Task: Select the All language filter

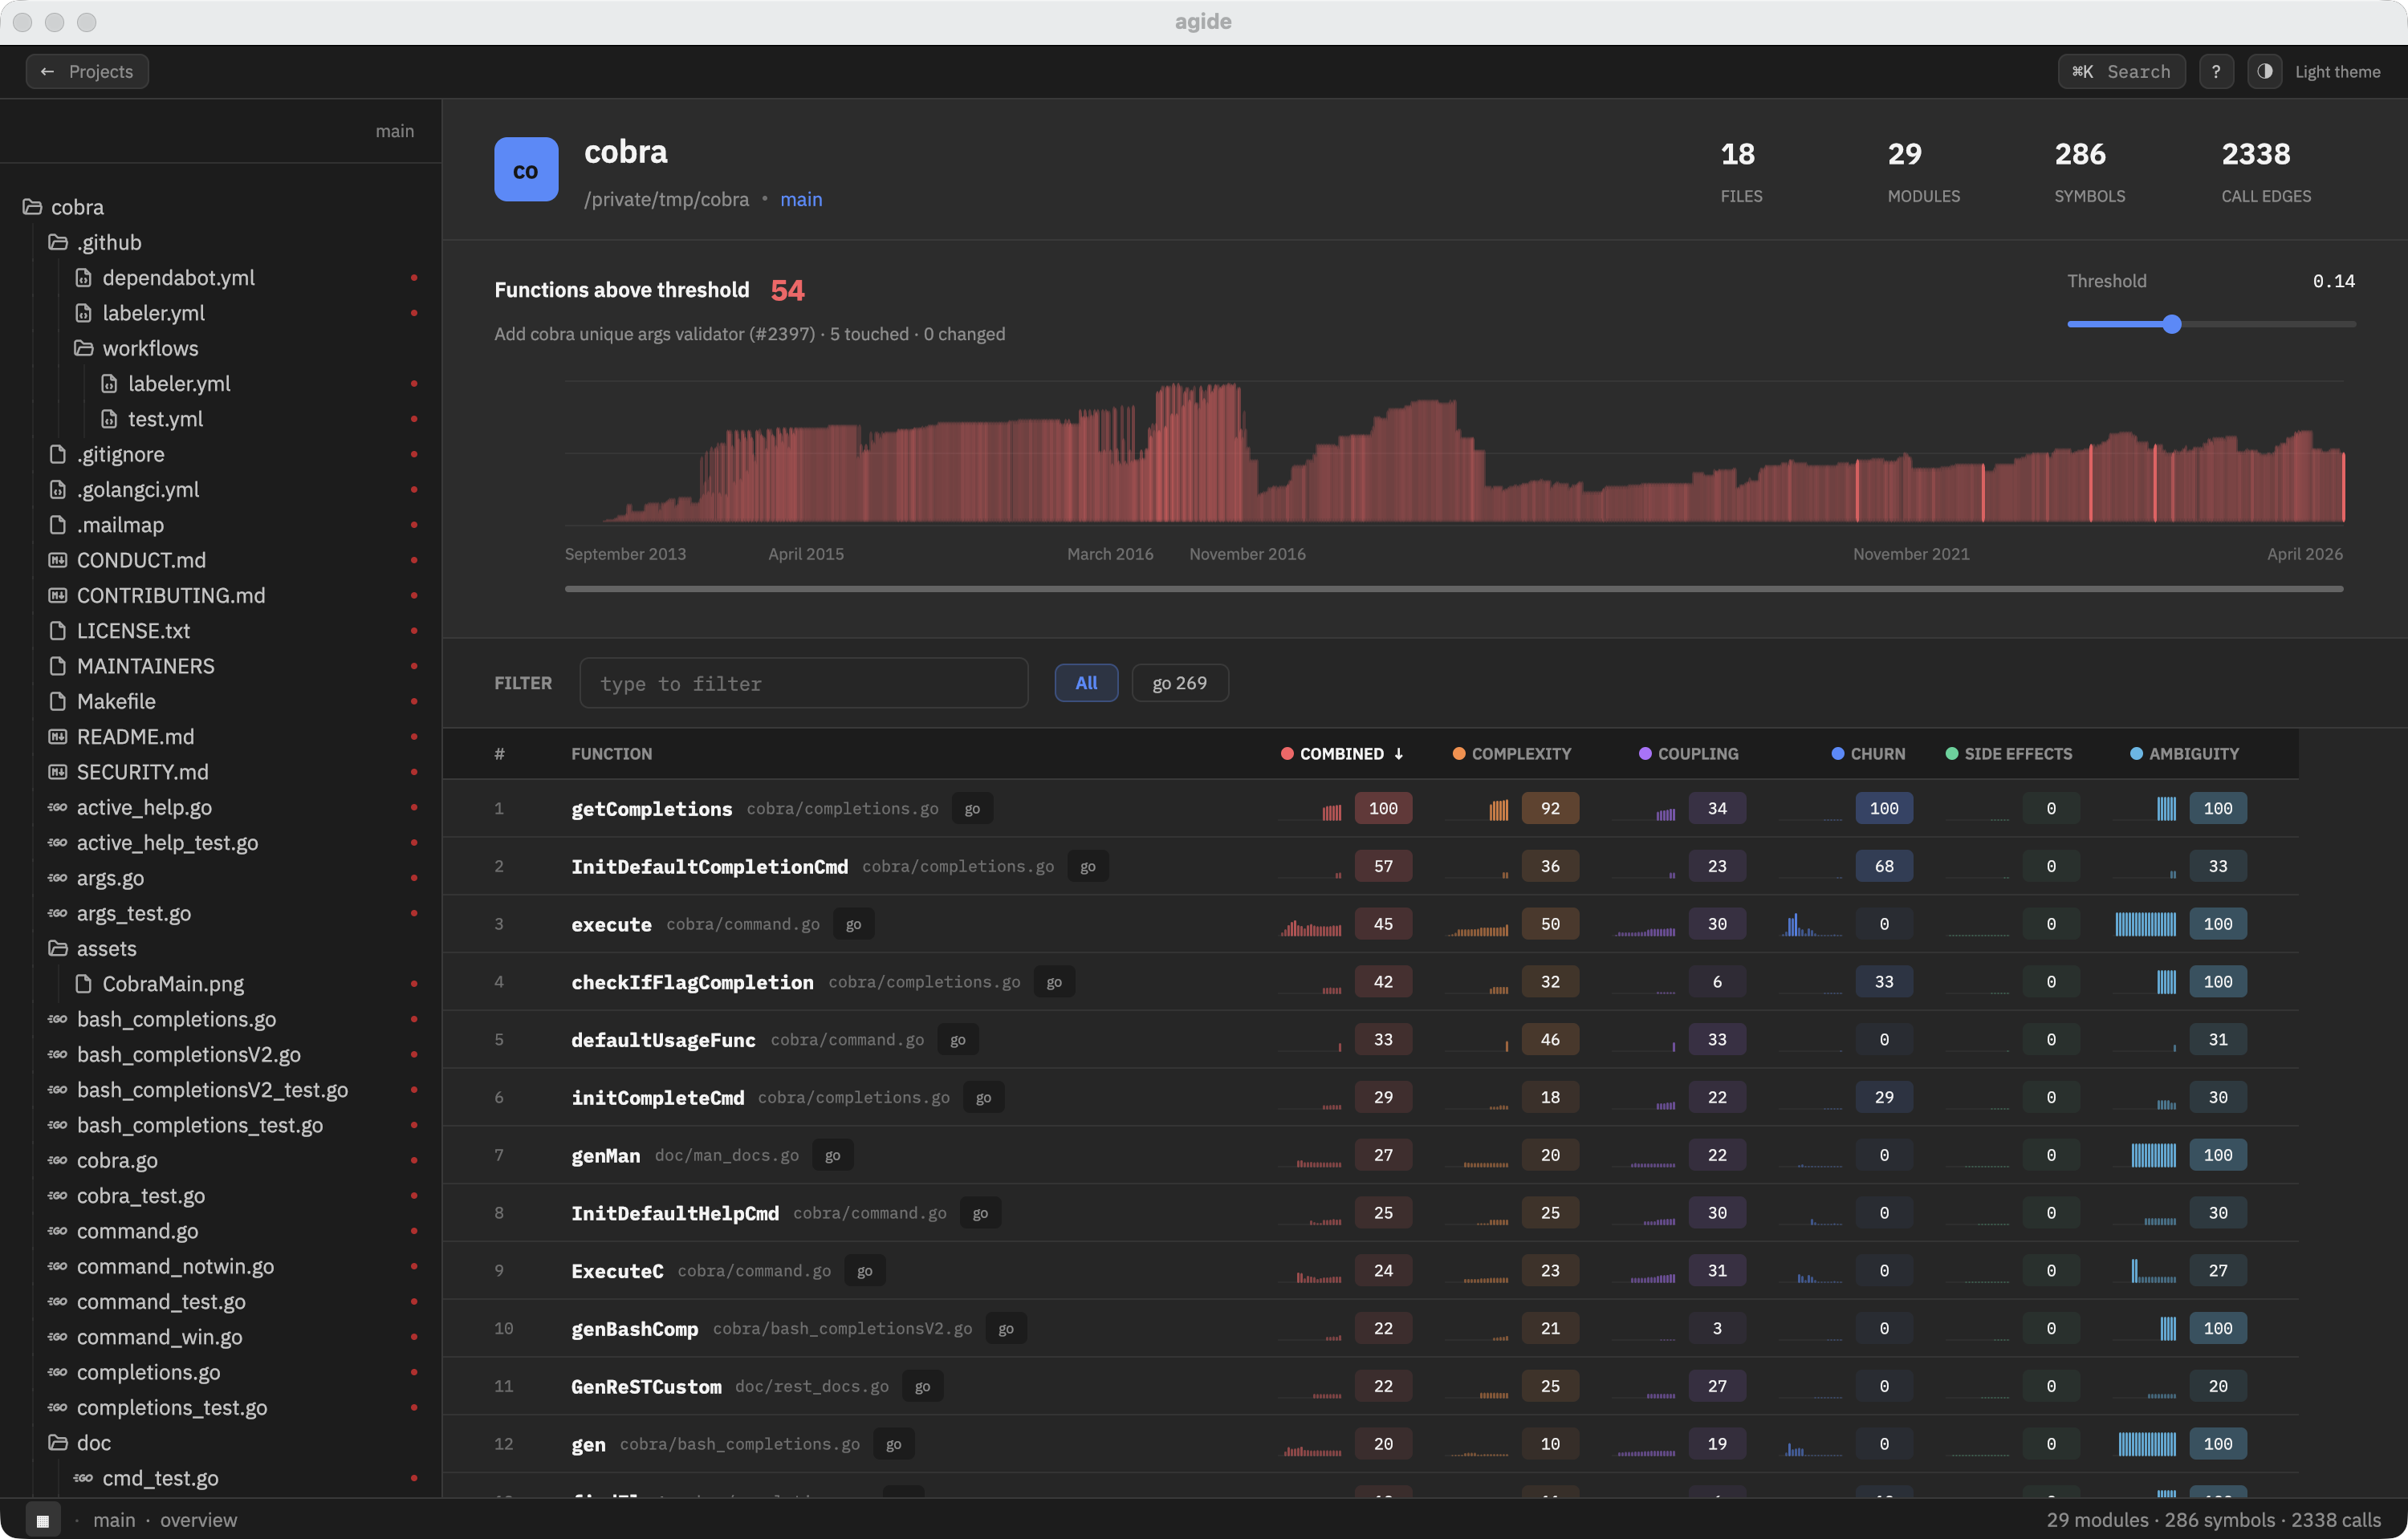Action: 1086,684
